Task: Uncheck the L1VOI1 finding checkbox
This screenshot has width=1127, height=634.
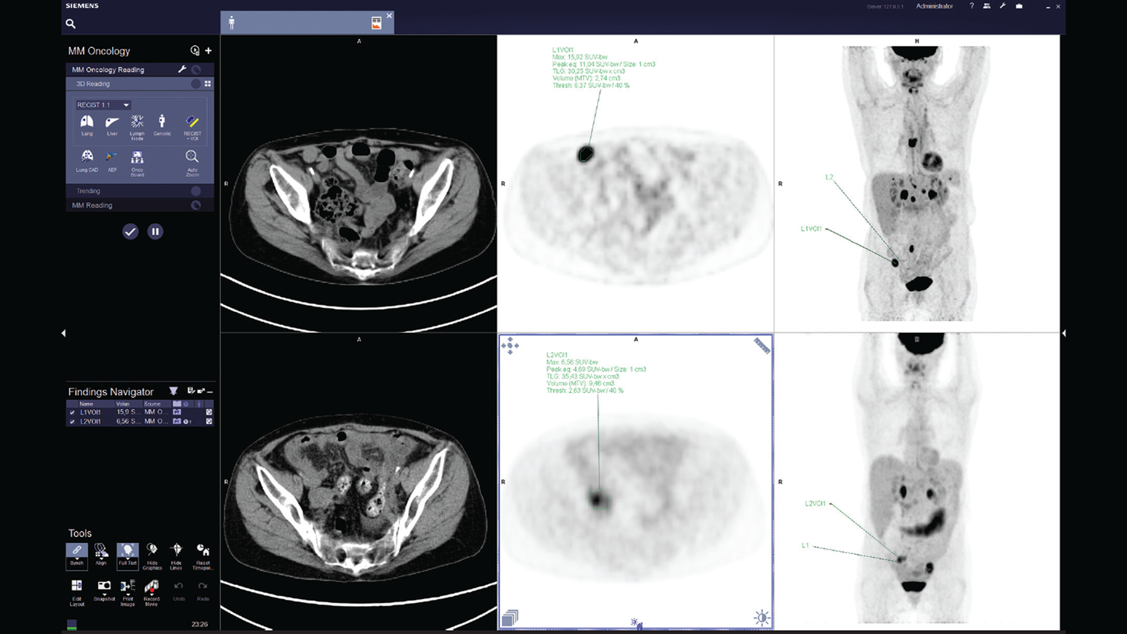Action: [72, 412]
